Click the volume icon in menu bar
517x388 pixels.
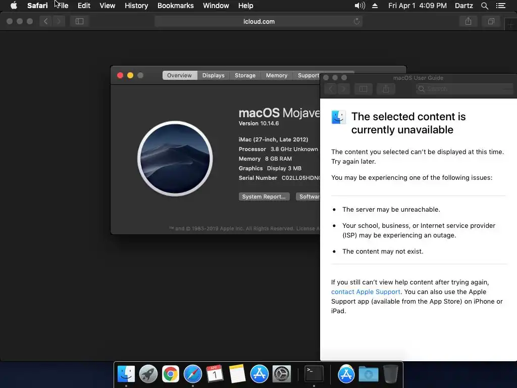click(x=359, y=6)
